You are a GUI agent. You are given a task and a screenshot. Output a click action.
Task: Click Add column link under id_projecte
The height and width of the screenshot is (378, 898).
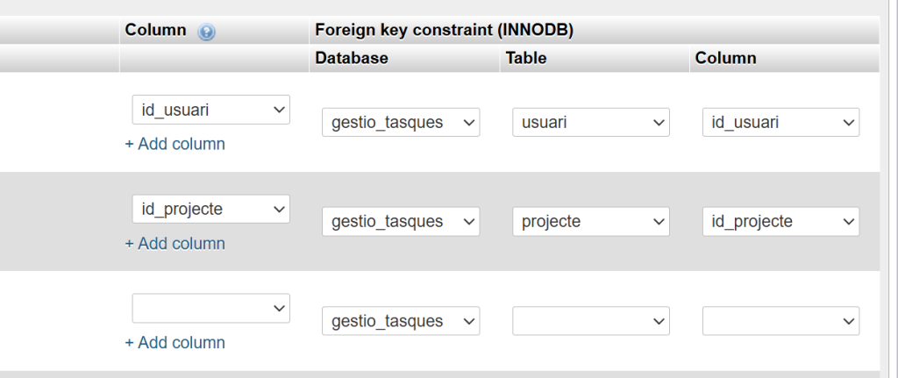175,243
